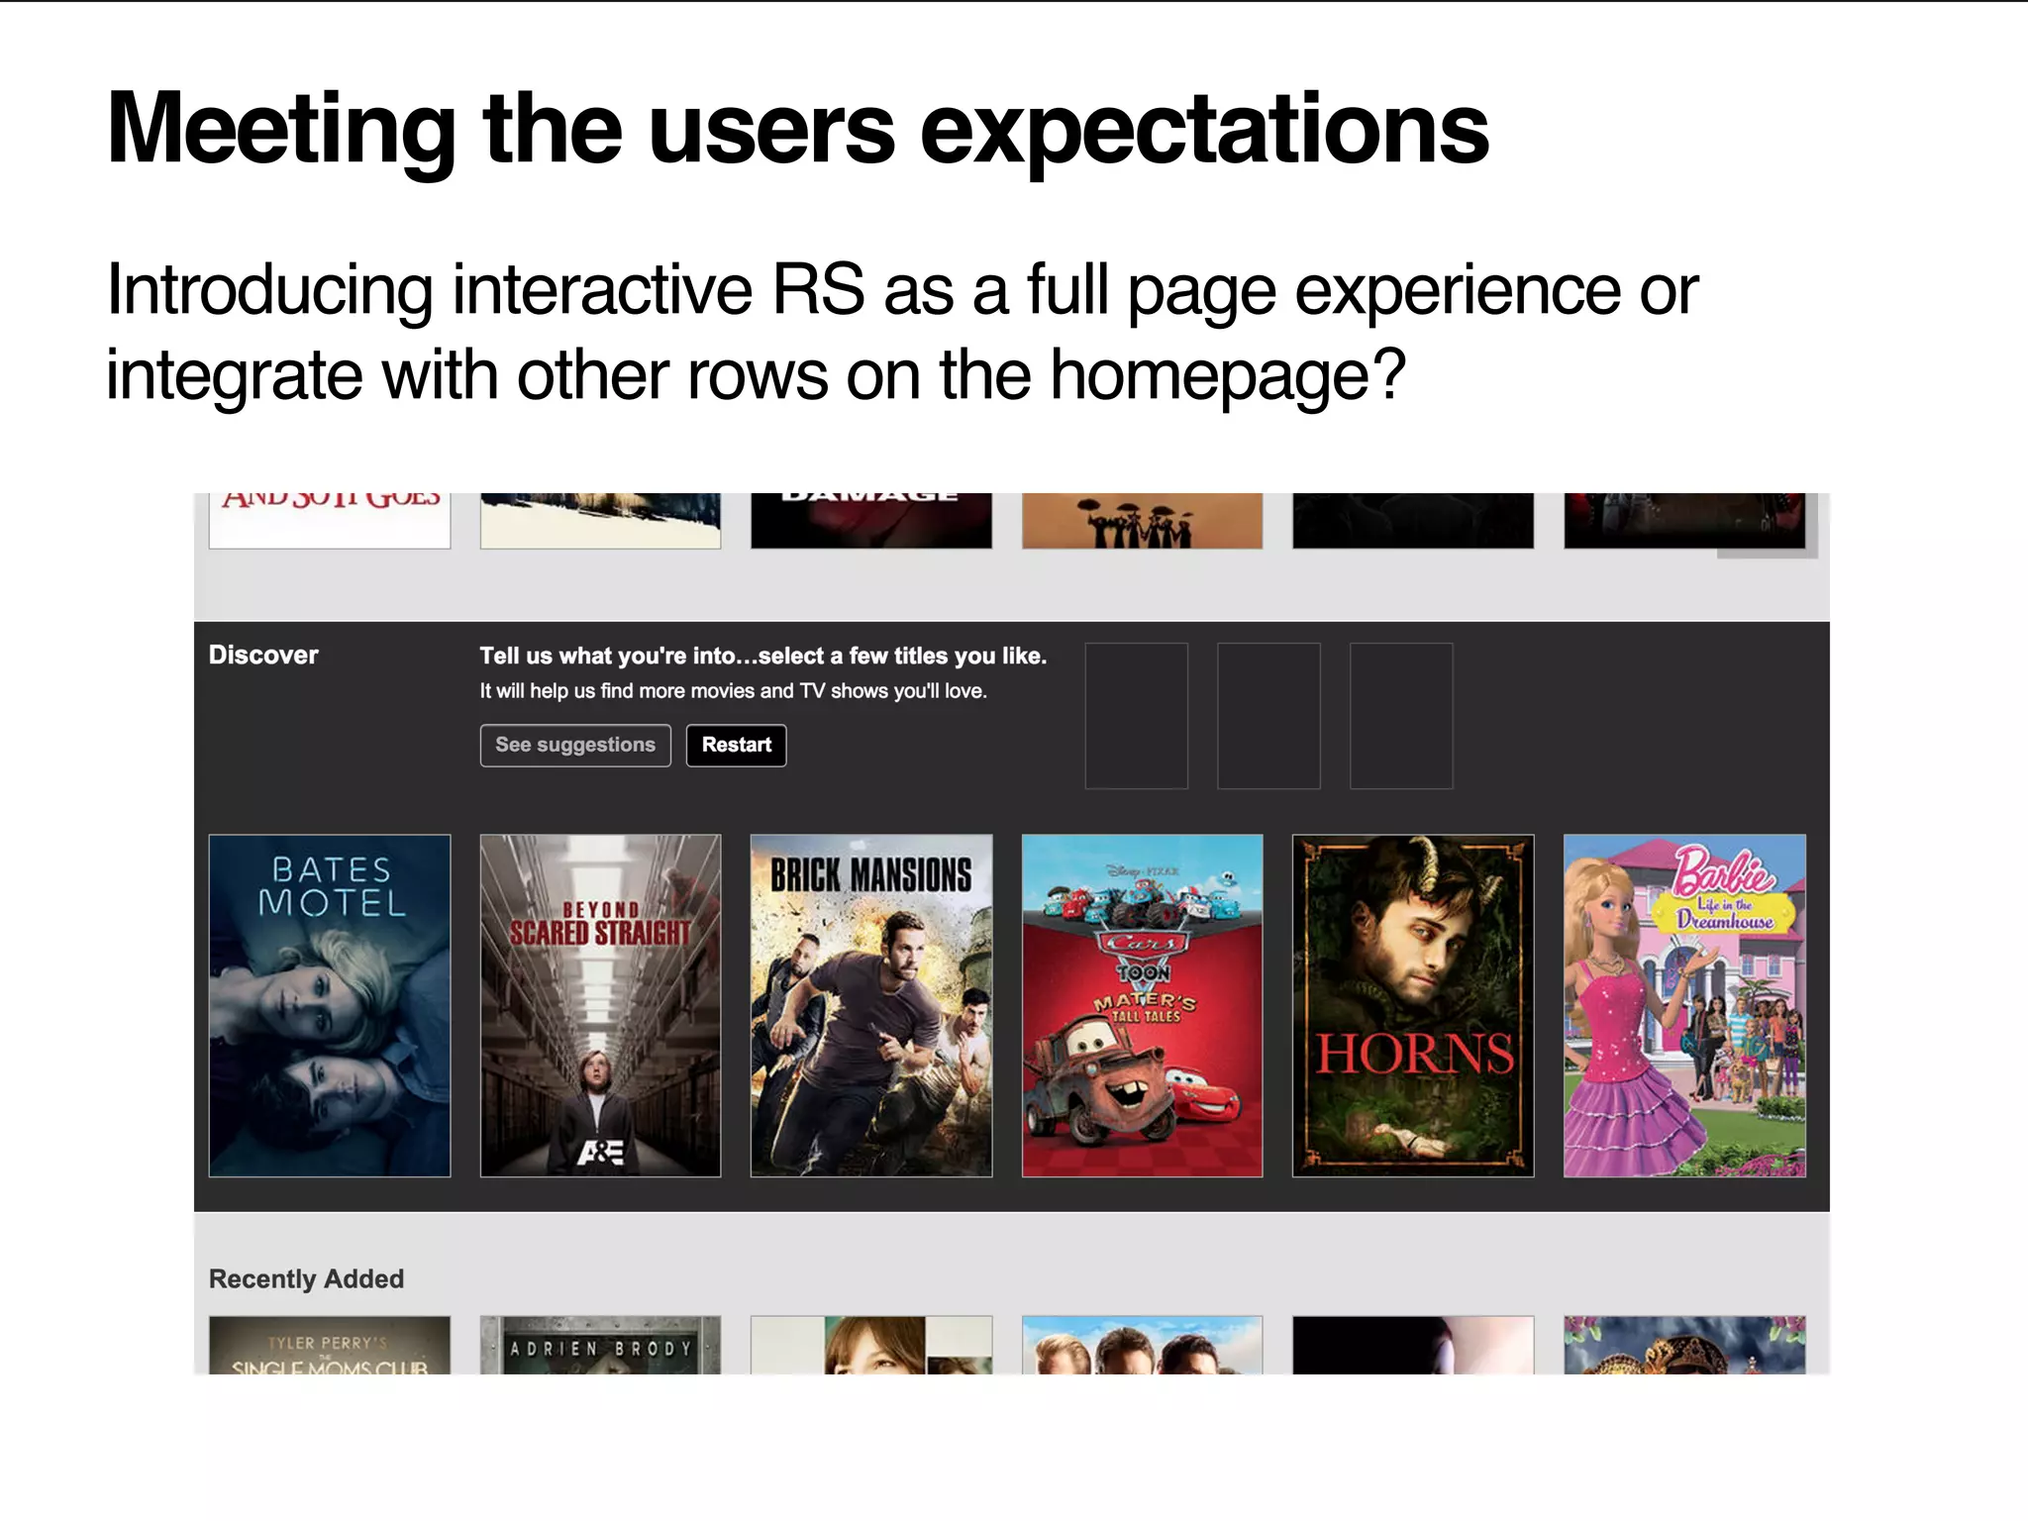Image resolution: width=2028 pixels, height=1521 pixels.
Task: Choose the Barbie Life in the Dreamhouse poster
Action: 1684,1005
